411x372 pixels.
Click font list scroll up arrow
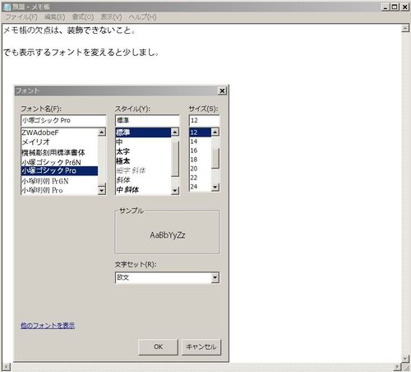point(102,133)
